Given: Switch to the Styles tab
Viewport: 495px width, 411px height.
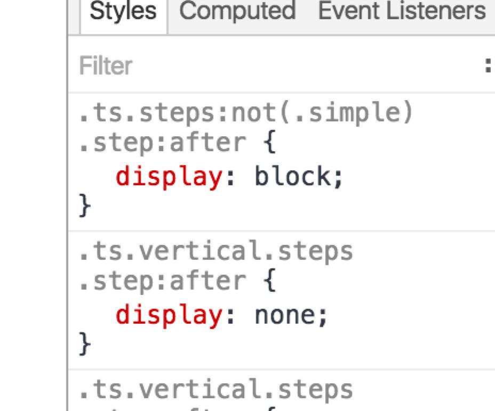Looking at the screenshot, I should (123, 12).
